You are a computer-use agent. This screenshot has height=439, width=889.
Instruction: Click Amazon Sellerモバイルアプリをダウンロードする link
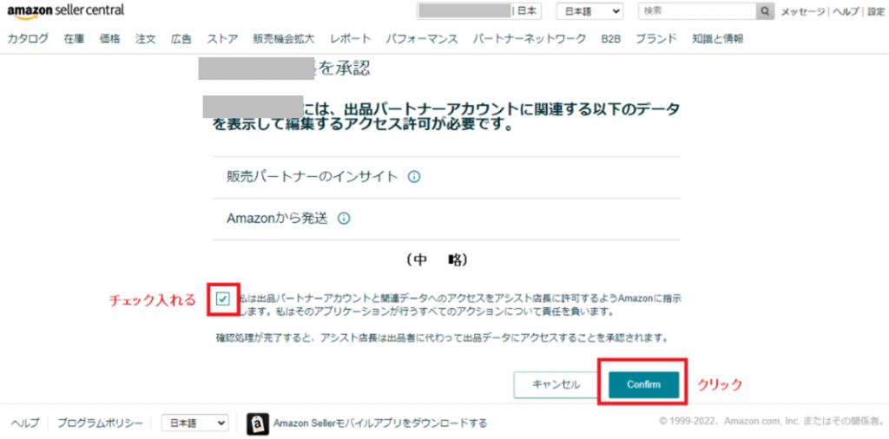coord(380,423)
